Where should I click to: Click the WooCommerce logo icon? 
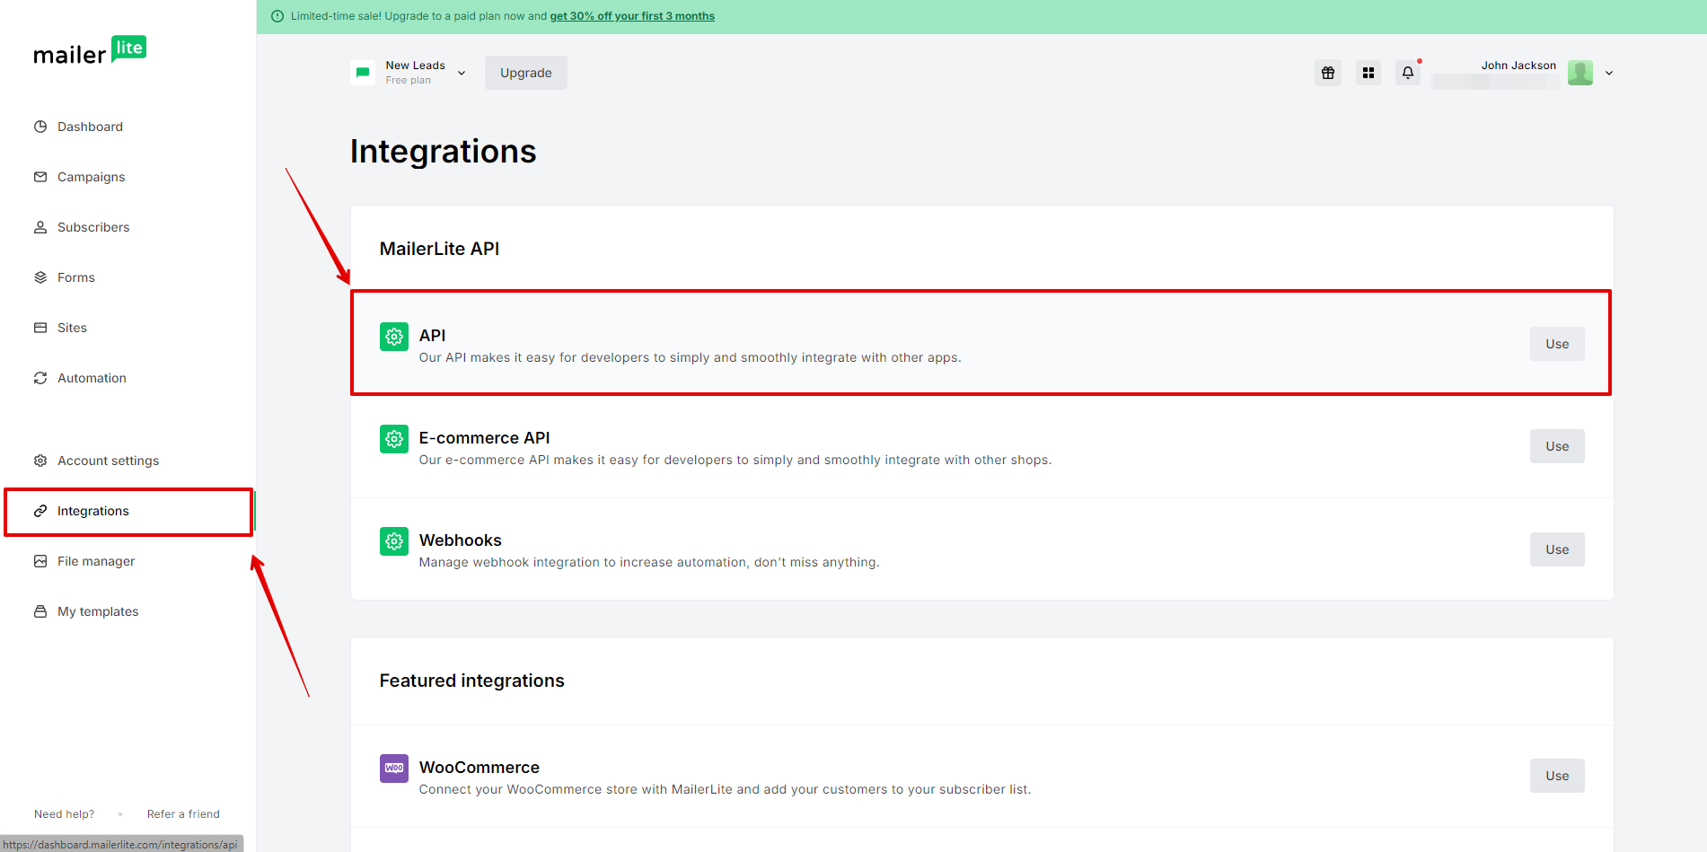(394, 769)
